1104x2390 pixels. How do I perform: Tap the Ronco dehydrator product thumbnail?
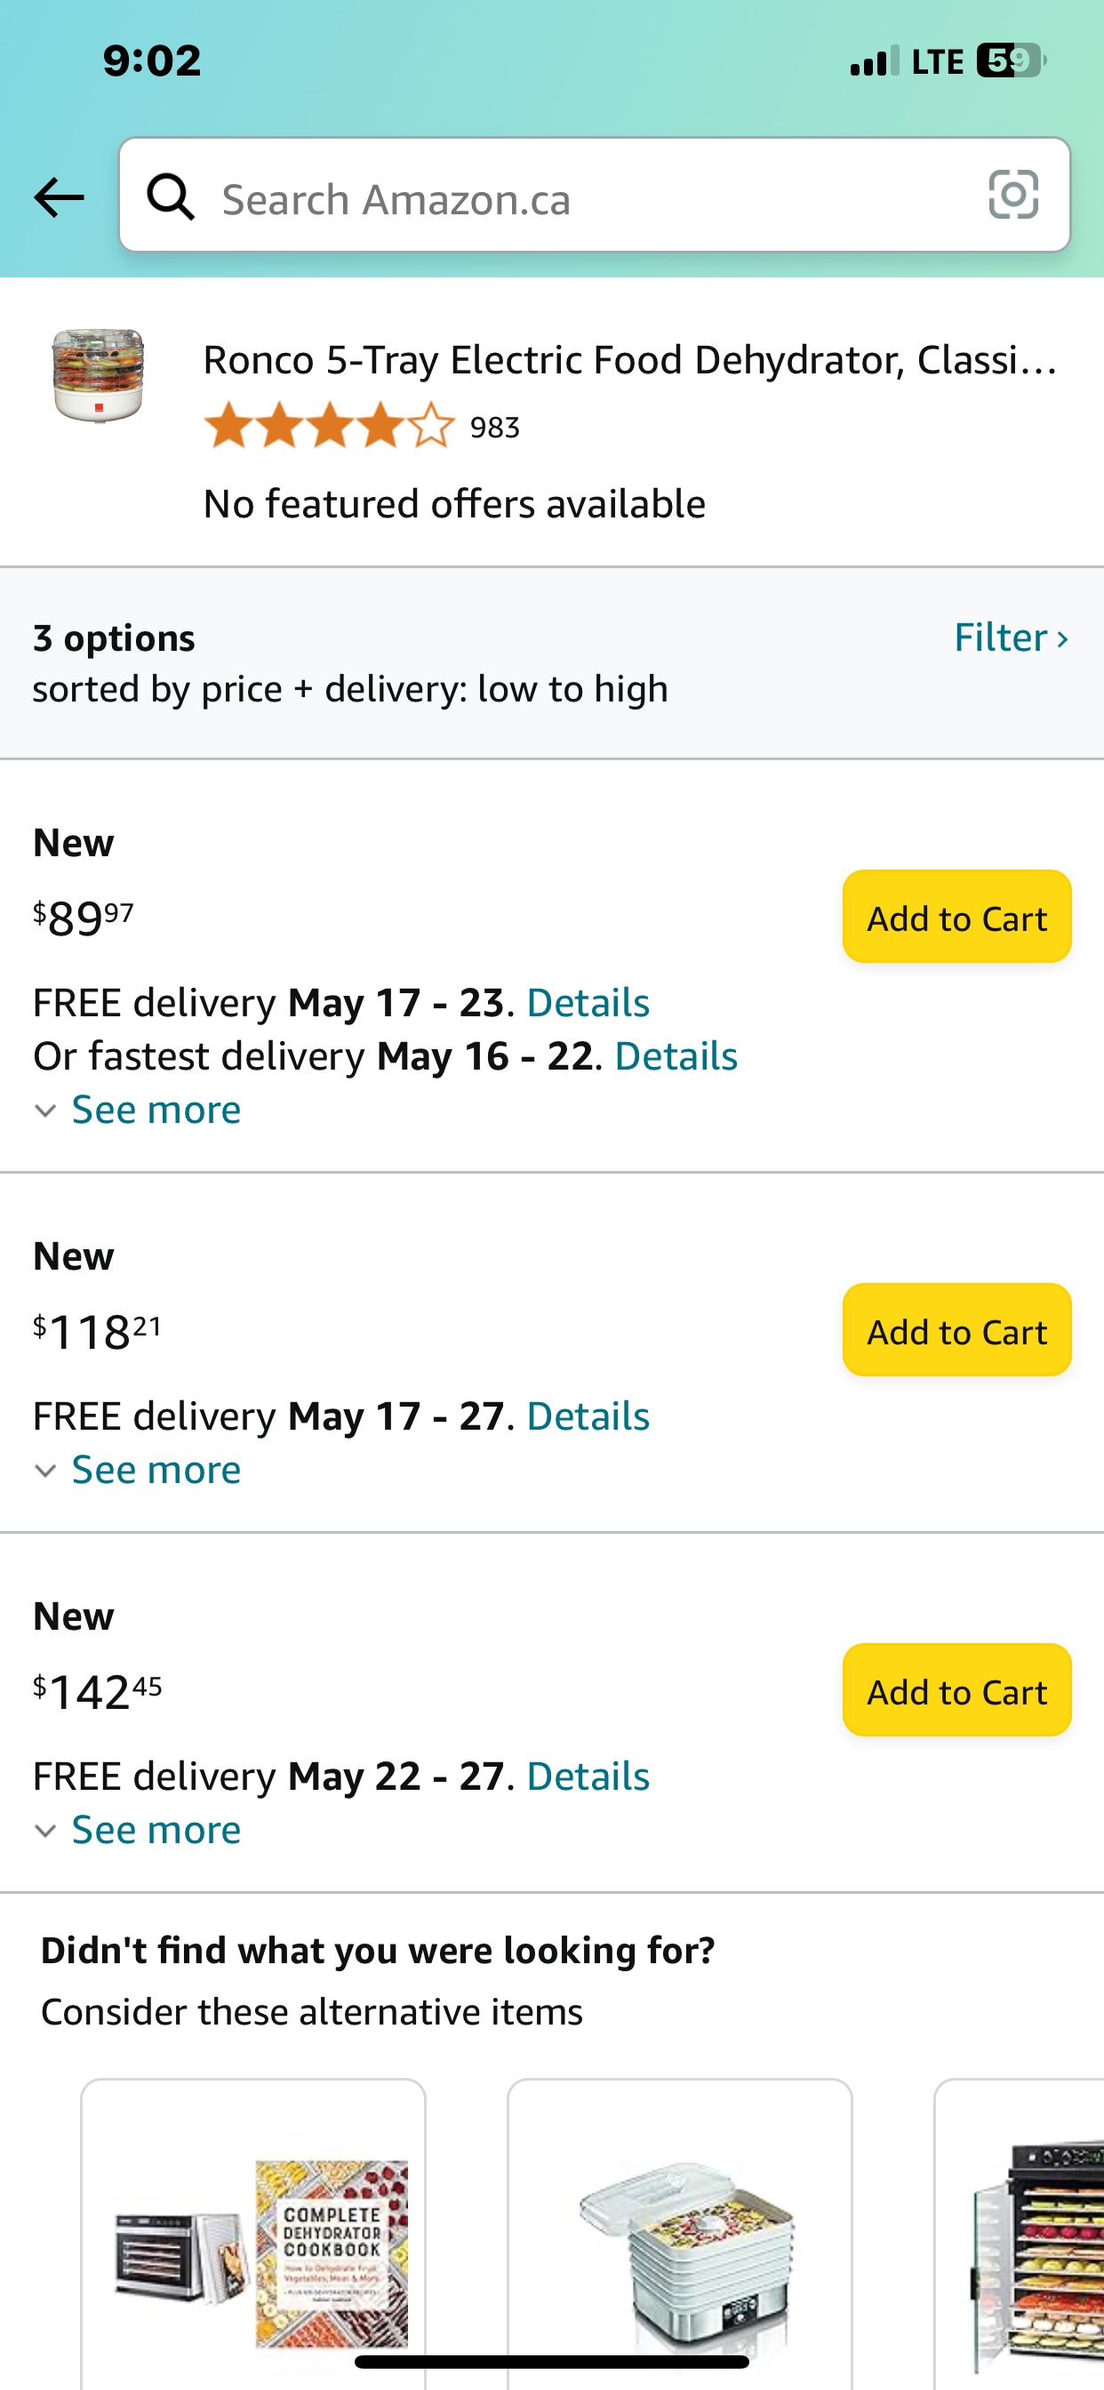click(99, 375)
